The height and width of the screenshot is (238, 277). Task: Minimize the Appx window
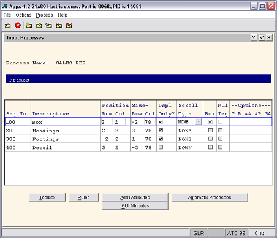point(254,6)
